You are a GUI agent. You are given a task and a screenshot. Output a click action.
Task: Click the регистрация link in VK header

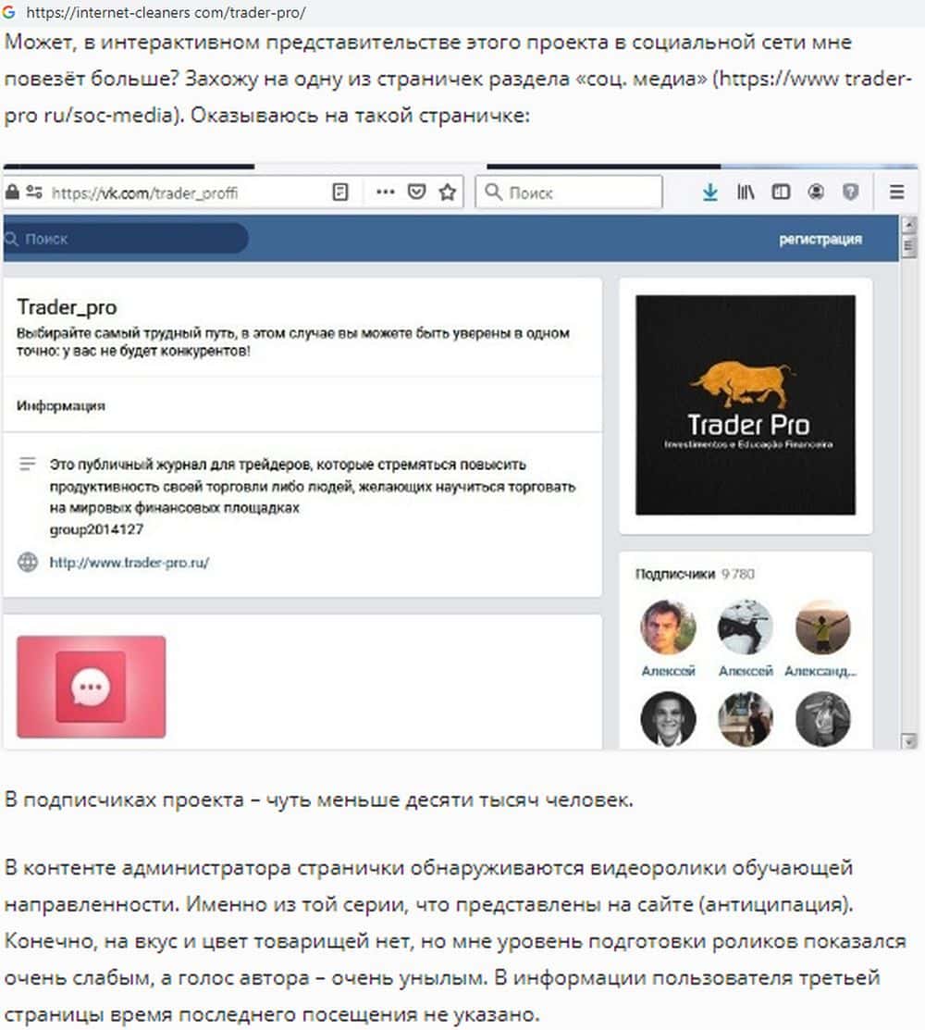tap(820, 239)
